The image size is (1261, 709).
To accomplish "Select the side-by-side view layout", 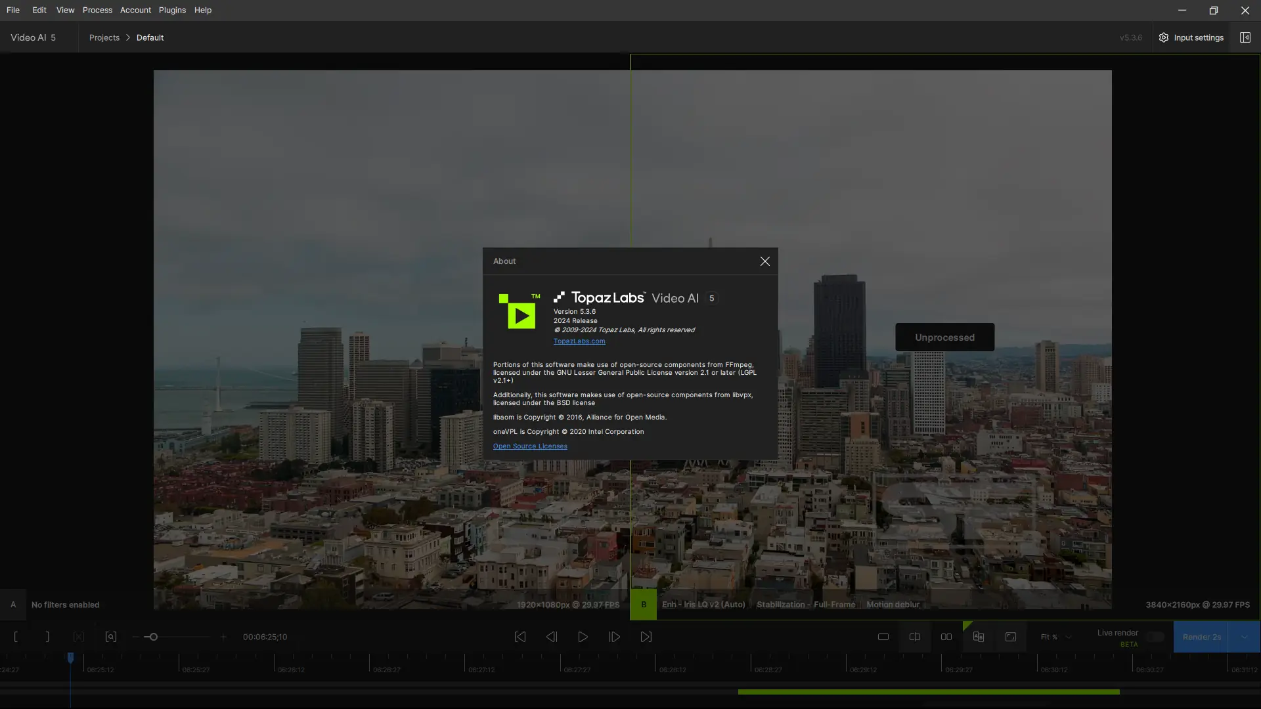I will (x=946, y=637).
